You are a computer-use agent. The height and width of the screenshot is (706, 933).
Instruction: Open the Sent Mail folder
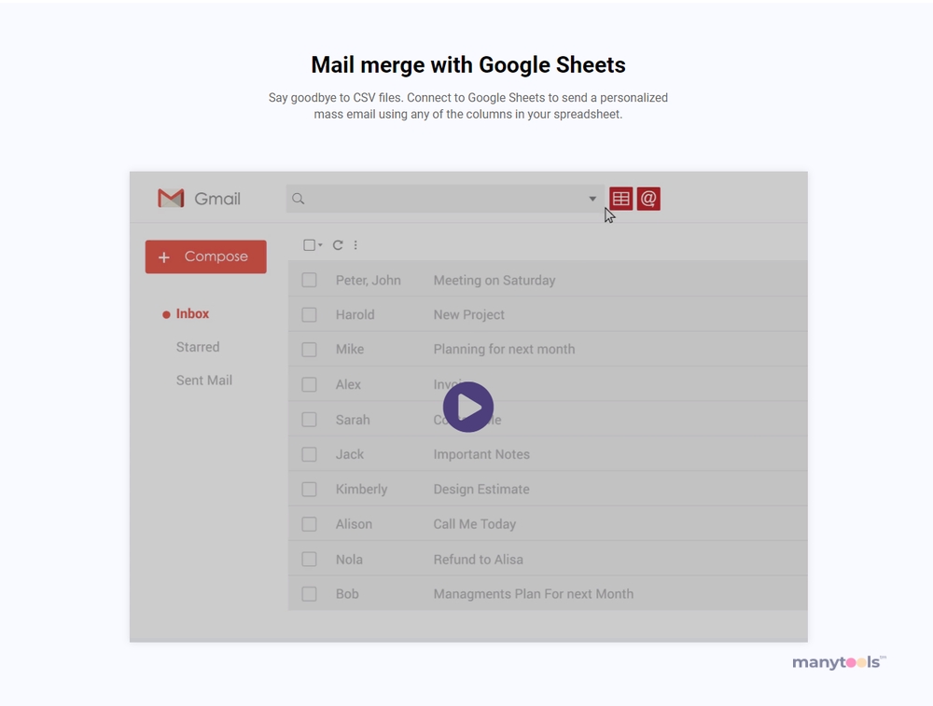point(204,381)
